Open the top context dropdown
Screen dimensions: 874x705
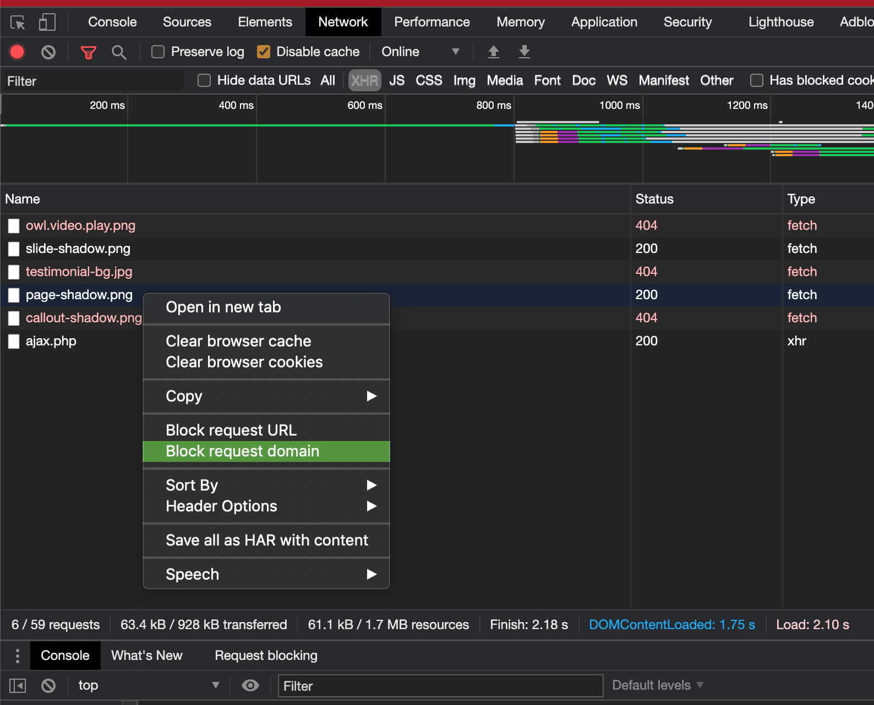pyautogui.click(x=149, y=685)
